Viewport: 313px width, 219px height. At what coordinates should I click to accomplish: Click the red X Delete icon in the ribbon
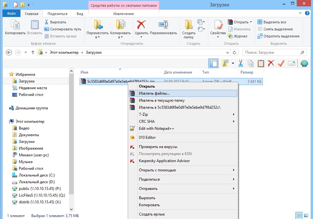pos(141,25)
